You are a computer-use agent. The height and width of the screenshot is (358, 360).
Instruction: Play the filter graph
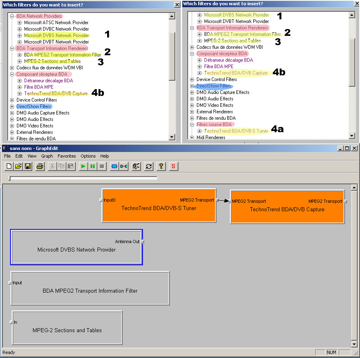[83, 166]
